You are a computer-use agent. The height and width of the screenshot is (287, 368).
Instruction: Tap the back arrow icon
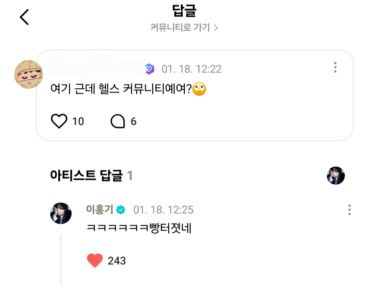24,17
